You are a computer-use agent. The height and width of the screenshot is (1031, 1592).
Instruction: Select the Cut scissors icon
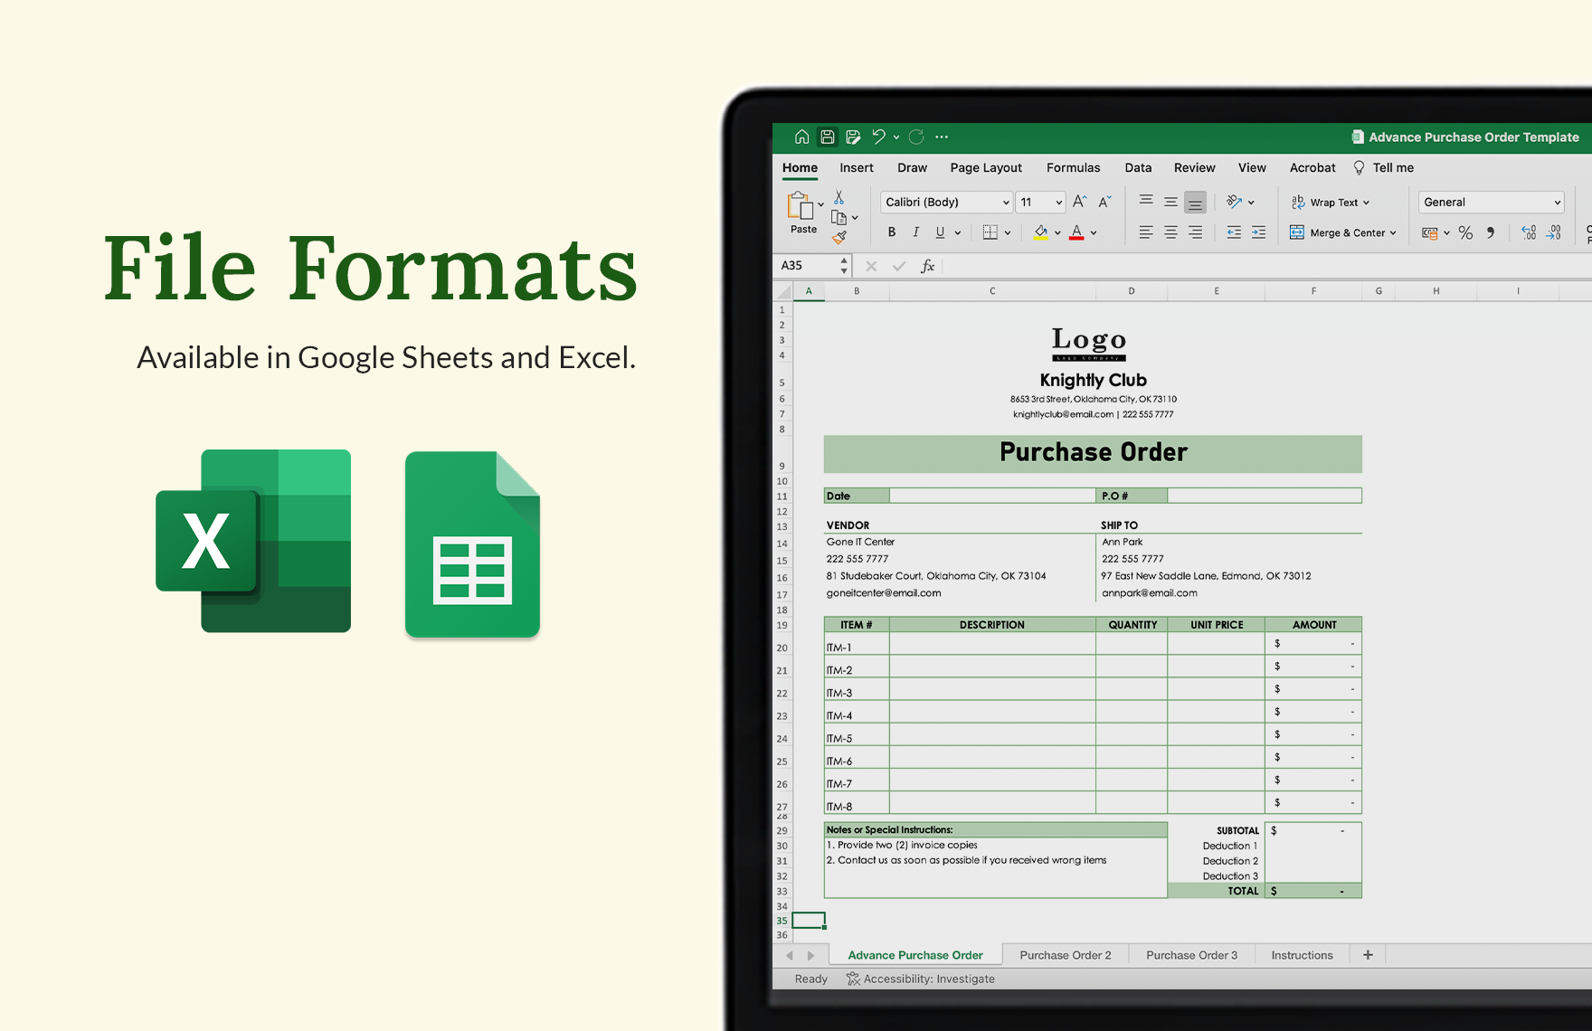(x=839, y=195)
